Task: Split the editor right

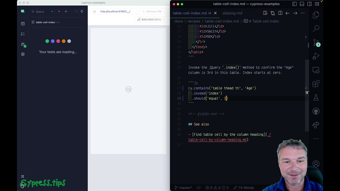Action: [280, 13]
